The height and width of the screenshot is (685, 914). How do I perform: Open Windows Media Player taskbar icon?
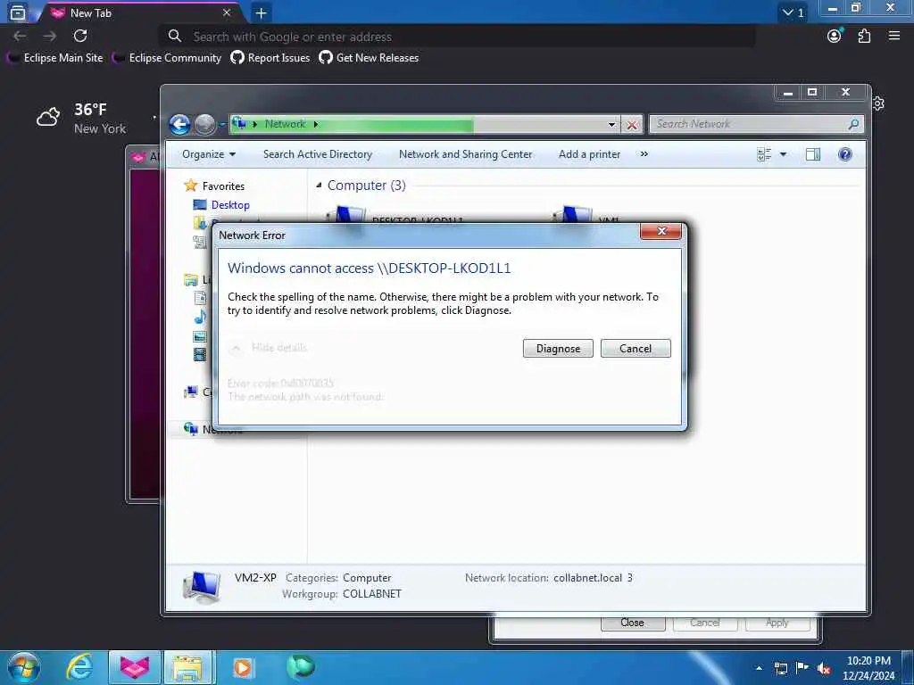point(243,667)
